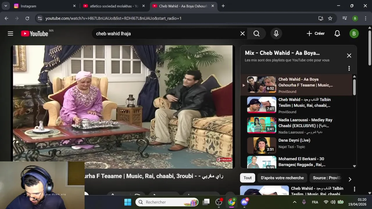Viewport: 372px width, 209px height.
Task: Open the Wi-Fi network icon
Action: 326,202
